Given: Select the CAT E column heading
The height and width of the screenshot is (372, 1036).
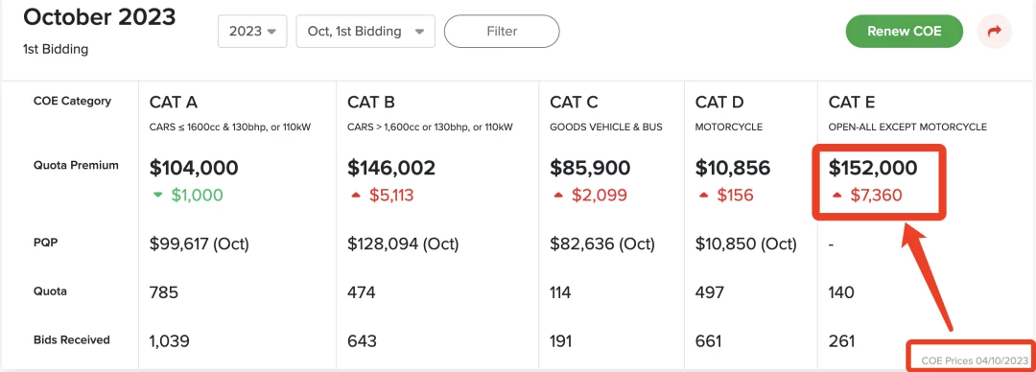Looking at the screenshot, I should [853, 102].
